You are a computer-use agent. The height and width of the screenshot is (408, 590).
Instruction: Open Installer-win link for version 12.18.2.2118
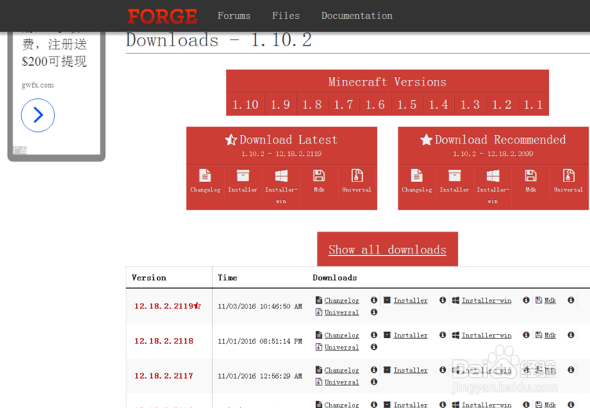pos(486,336)
